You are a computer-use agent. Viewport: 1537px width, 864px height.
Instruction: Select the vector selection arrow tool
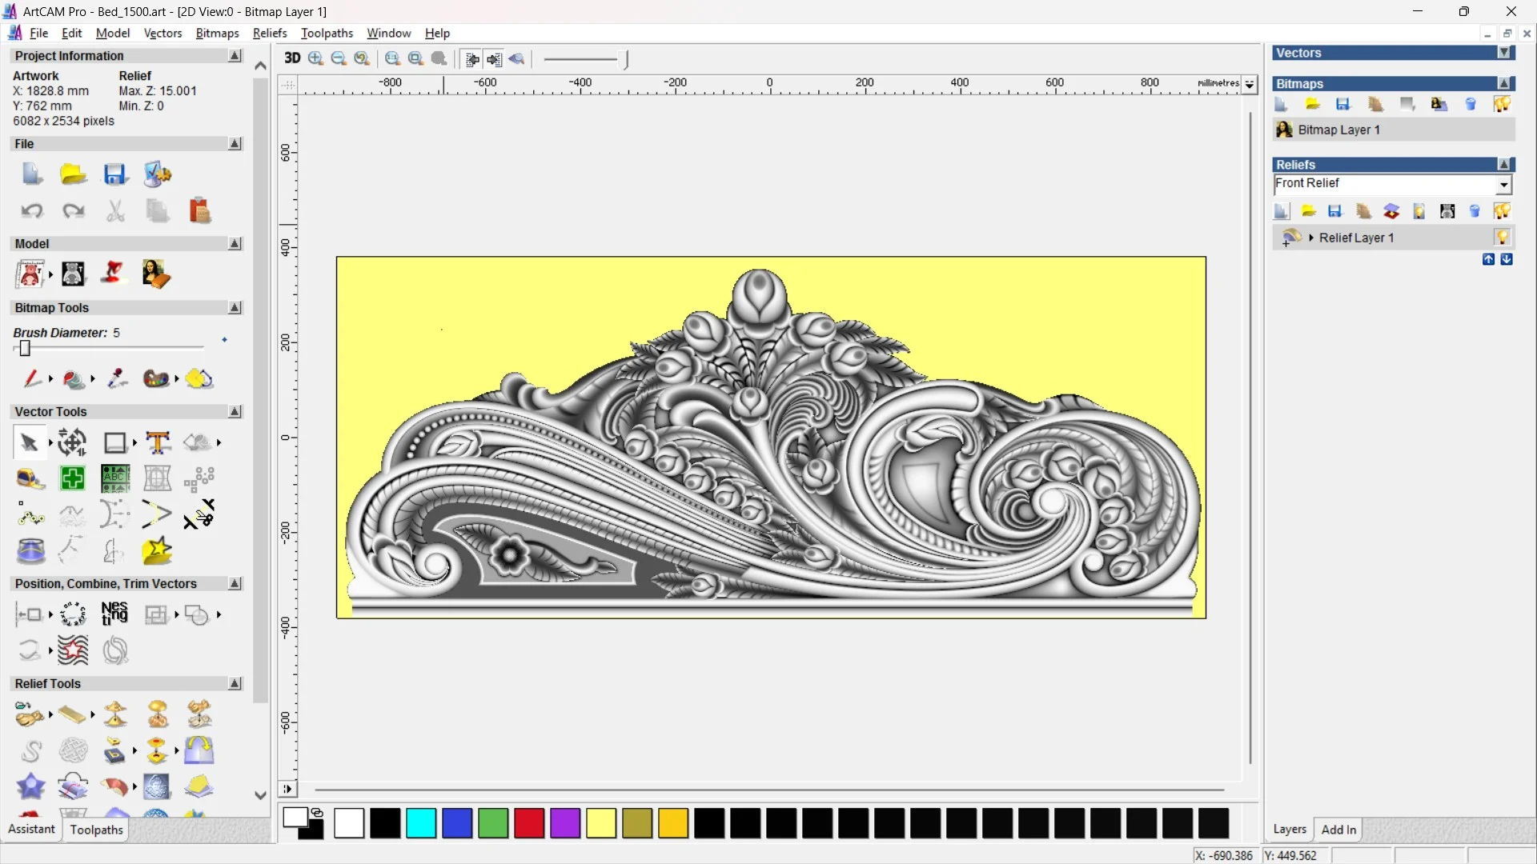point(29,442)
